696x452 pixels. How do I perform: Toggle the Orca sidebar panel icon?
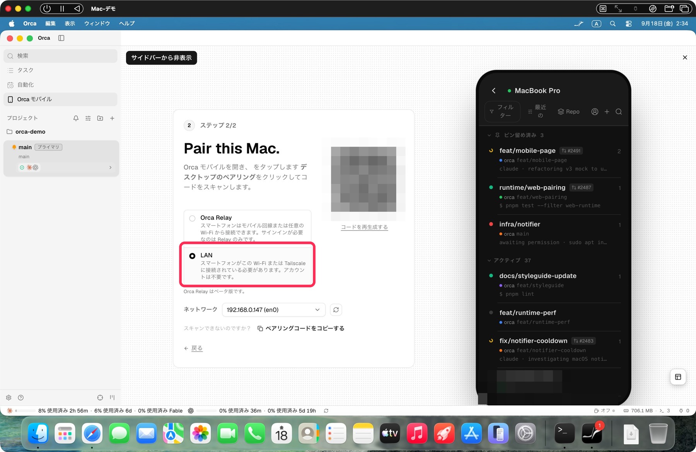[61, 38]
